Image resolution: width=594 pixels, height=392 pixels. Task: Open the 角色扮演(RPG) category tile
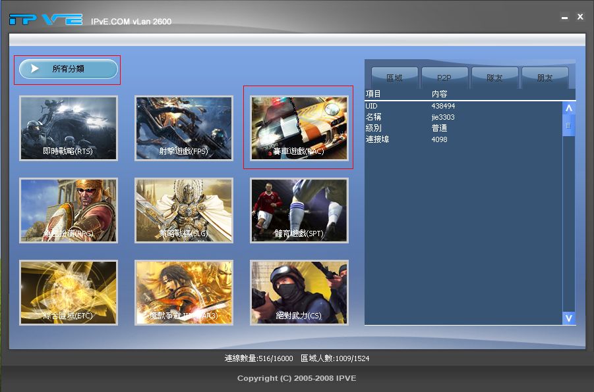(x=69, y=210)
